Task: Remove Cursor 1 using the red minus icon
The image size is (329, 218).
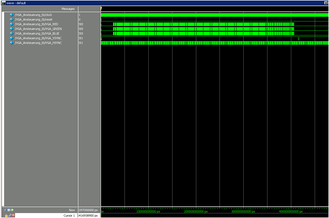Action: [x=13, y=215]
